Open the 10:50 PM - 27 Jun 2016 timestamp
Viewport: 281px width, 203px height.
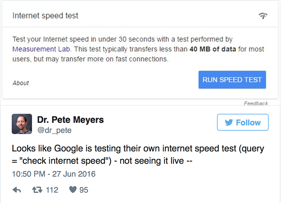[54, 174]
